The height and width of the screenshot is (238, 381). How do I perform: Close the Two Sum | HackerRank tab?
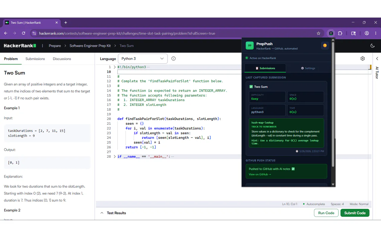[56, 23]
